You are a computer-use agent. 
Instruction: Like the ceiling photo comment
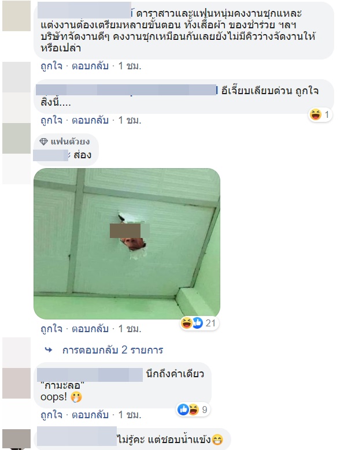(x=51, y=329)
